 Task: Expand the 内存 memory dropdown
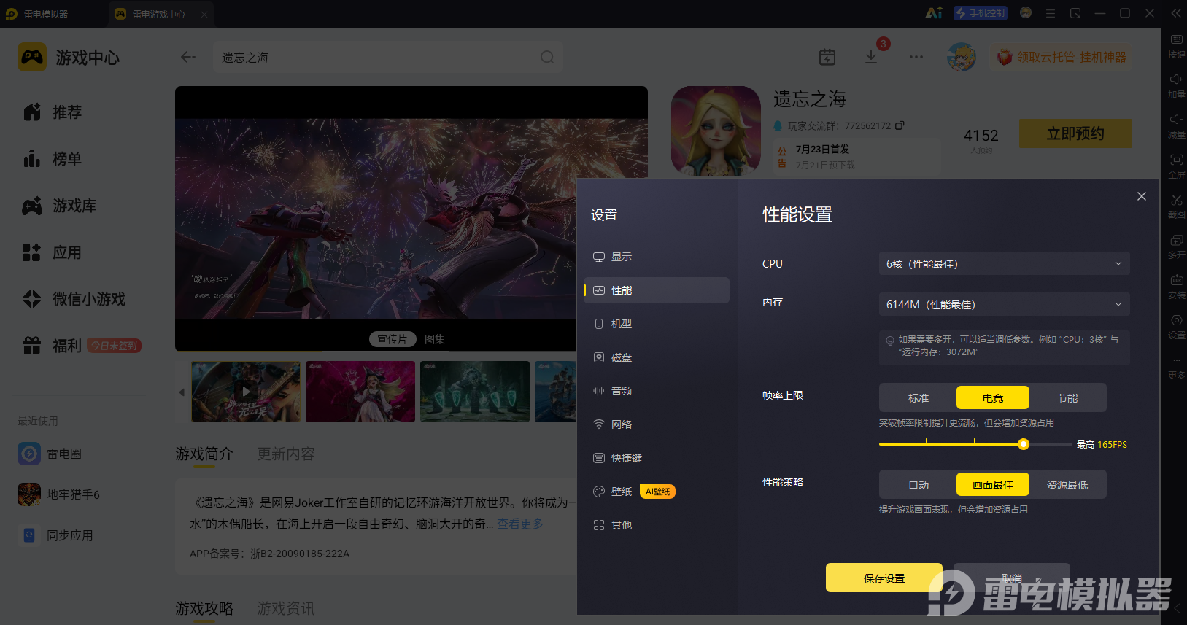[1004, 304]
